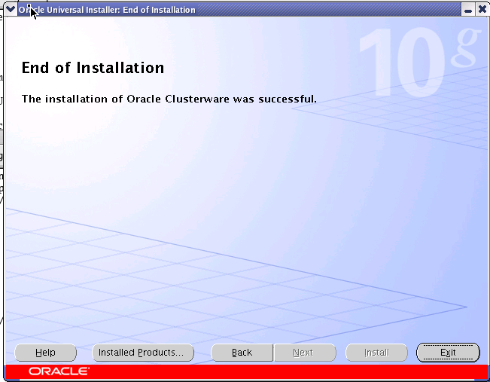Screen dimensions: 490x382
Task: Minimize the Oracle Universal Installer window
Action: 468,10
